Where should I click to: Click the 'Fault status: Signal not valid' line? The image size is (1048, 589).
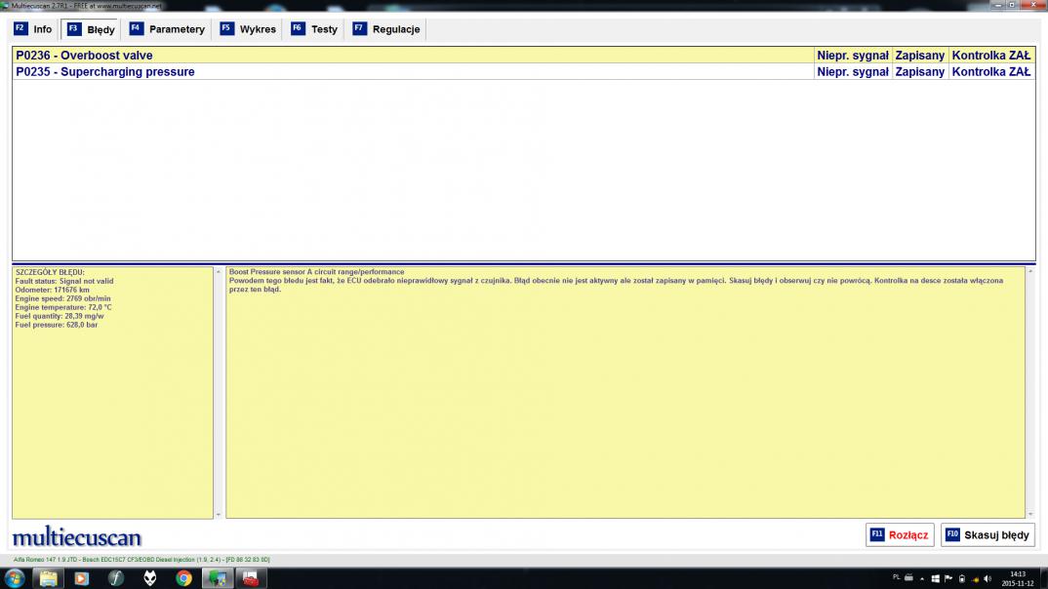64,281
